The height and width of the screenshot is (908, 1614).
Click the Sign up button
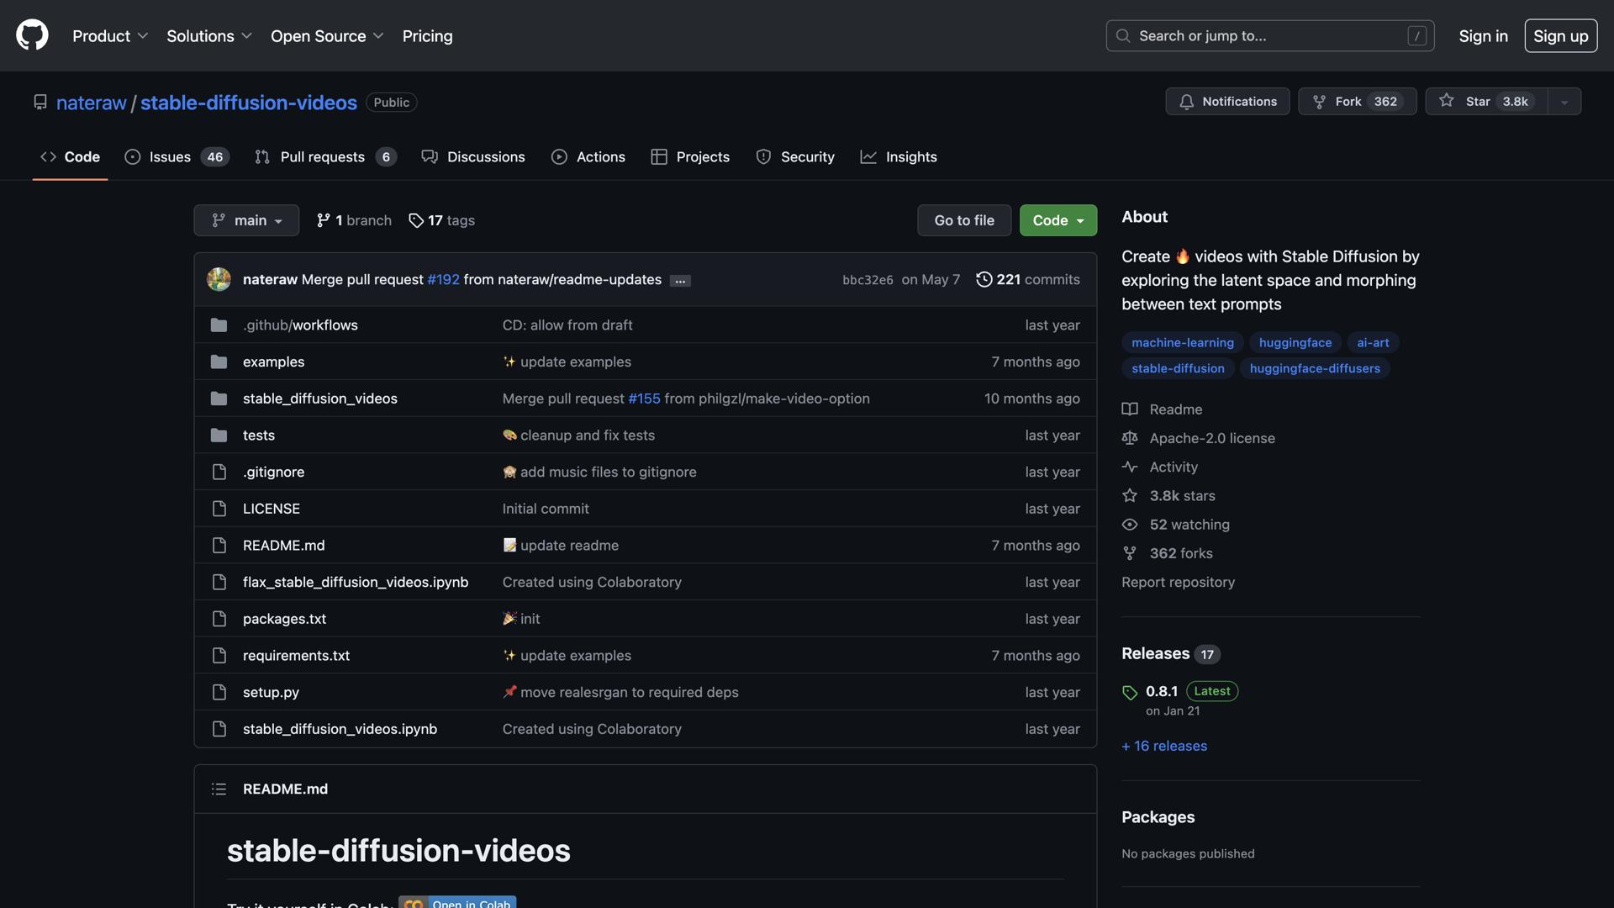click(x=1560, y=35)
